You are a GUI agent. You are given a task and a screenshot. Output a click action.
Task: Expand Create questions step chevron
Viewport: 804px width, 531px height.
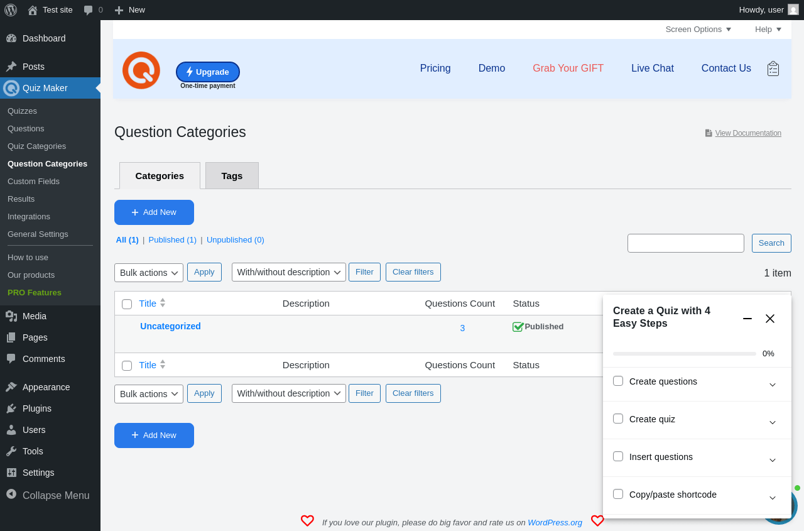click(773, 385)
